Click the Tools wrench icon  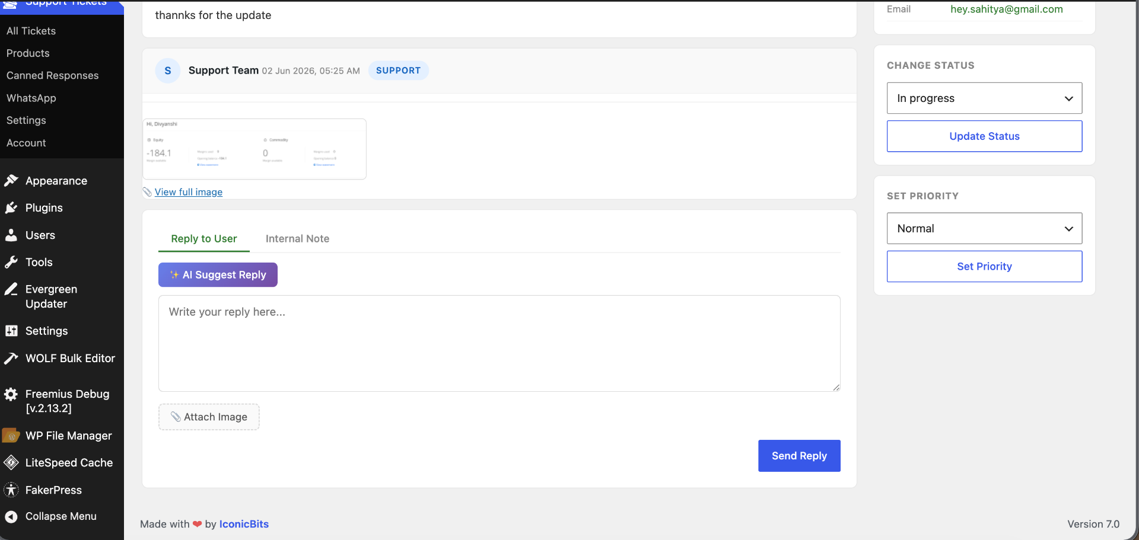(11, 262)
